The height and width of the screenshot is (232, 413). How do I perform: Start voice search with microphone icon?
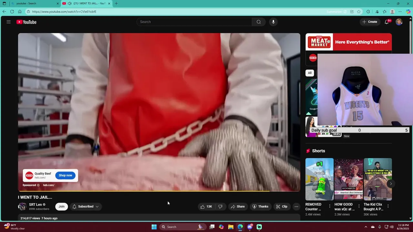point(273,22)
